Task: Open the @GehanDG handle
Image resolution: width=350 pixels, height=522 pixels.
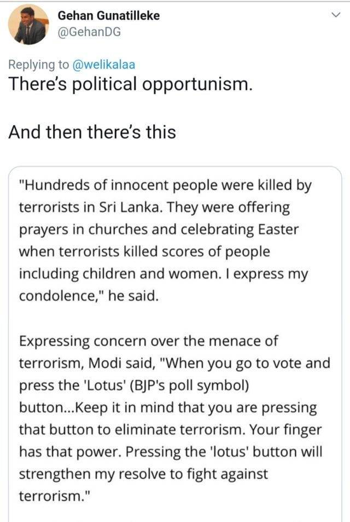Action: [x=89, y=32]
